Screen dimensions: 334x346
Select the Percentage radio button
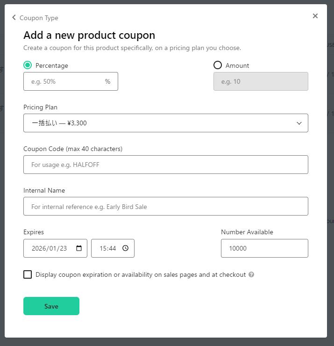tap(28, 65)
